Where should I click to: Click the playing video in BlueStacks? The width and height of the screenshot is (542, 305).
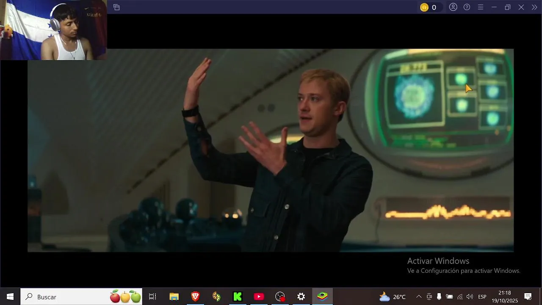pos(271,150)
